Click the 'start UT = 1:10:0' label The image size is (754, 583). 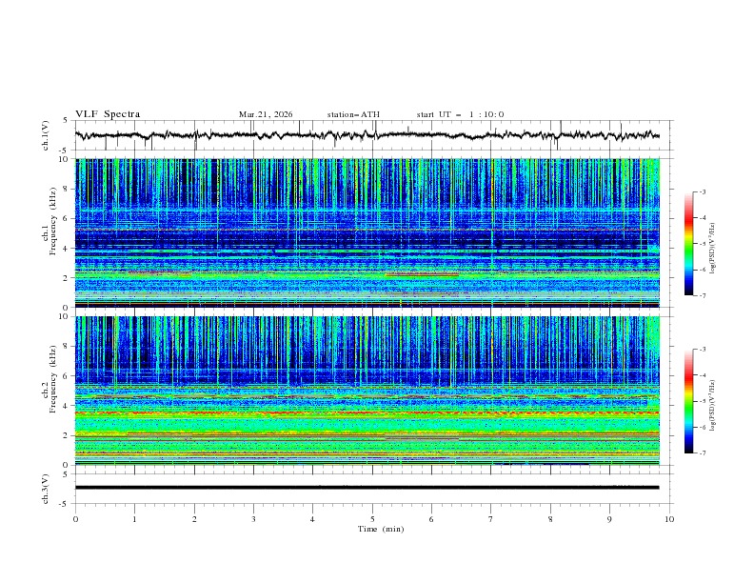pyautogui.click(x=460, y=114)
